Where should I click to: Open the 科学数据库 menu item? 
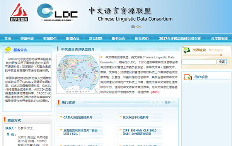pyautogui.click(x=220, y=38)
